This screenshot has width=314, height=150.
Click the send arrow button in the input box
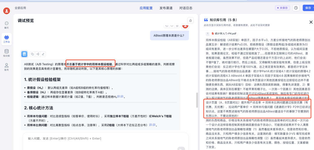181,149
